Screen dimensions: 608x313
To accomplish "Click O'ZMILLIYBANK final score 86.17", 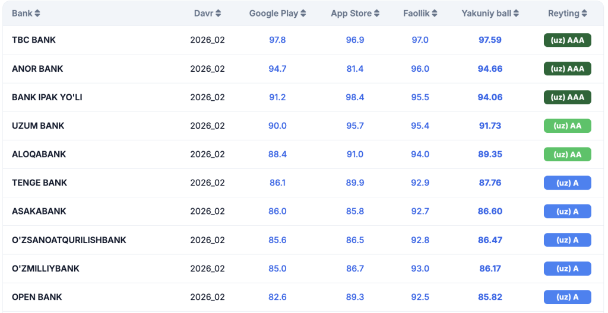I will click(x=490, y=269).
